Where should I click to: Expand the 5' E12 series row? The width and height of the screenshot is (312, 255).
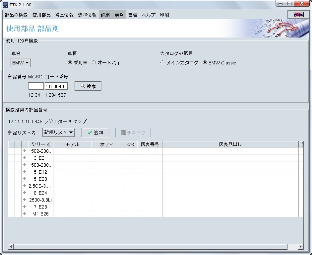pos(25,172)
